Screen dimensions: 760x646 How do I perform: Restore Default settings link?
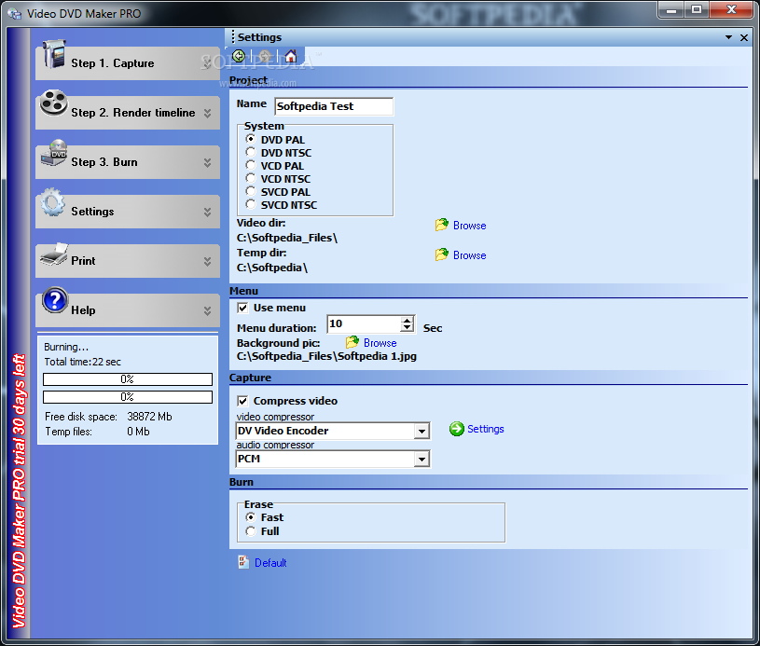[x=270, y=563]
